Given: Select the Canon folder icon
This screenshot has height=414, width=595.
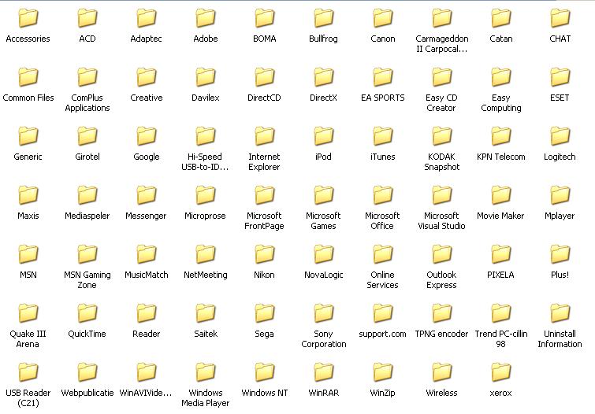Looking at the screenshot, I should tap(383, 18).
